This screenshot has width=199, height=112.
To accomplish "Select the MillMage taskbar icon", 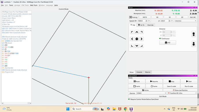I will [x=131, y=109].
